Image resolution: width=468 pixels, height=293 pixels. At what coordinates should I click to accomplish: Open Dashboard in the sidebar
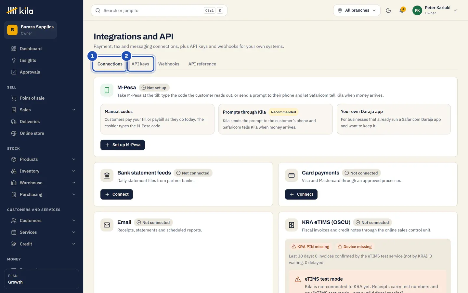[42, 49]
